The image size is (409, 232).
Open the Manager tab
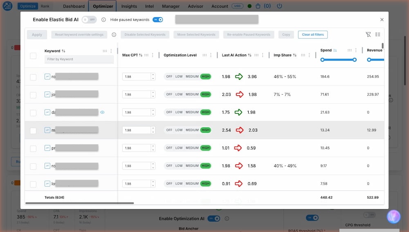pos(171,6)
